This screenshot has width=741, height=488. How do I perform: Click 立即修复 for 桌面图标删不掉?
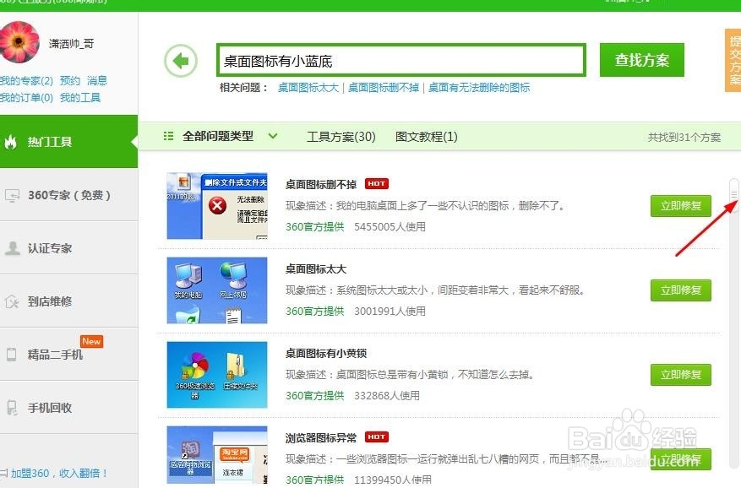pyautogui.click(x=680, y=205)
